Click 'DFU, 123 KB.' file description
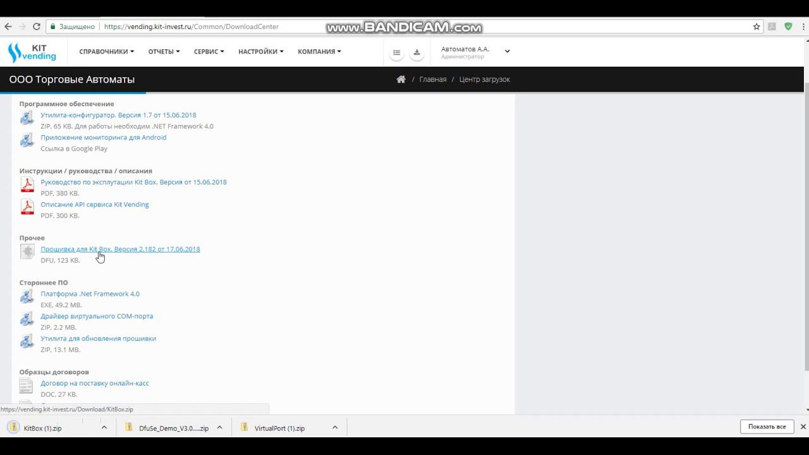The image size is (809, 455). [x=60, y=260]
